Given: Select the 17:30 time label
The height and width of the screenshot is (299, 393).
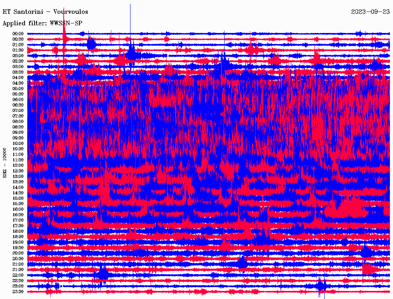Looking at the screenshot, I should [18, 226].
